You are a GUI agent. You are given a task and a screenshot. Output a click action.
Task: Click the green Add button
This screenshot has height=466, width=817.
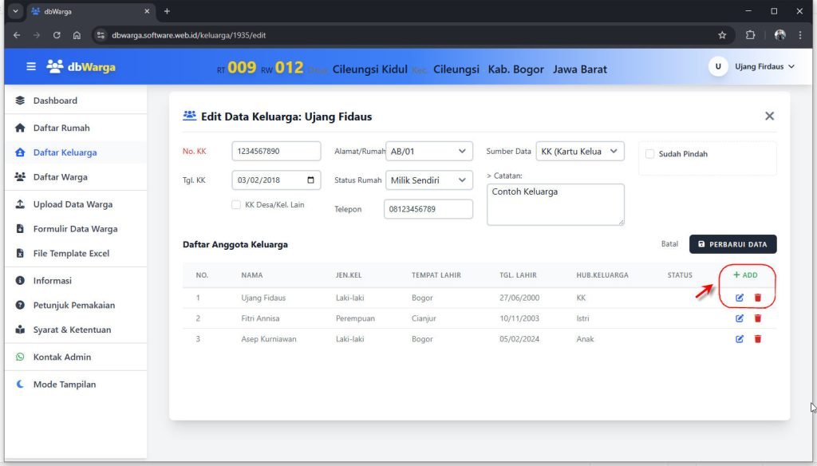click(x=745, y=275)
